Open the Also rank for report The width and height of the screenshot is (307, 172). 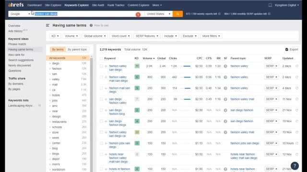16,55
